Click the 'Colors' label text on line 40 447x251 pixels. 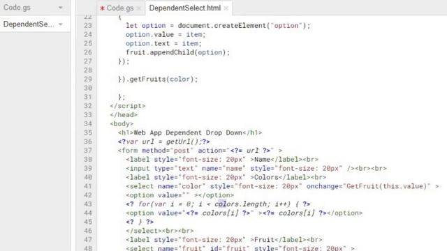pyautogui.click(x=266, y=177)
